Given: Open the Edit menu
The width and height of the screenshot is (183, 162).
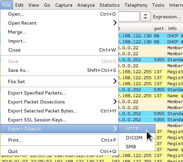Looking at the screenshot, I should coord(19,5).
